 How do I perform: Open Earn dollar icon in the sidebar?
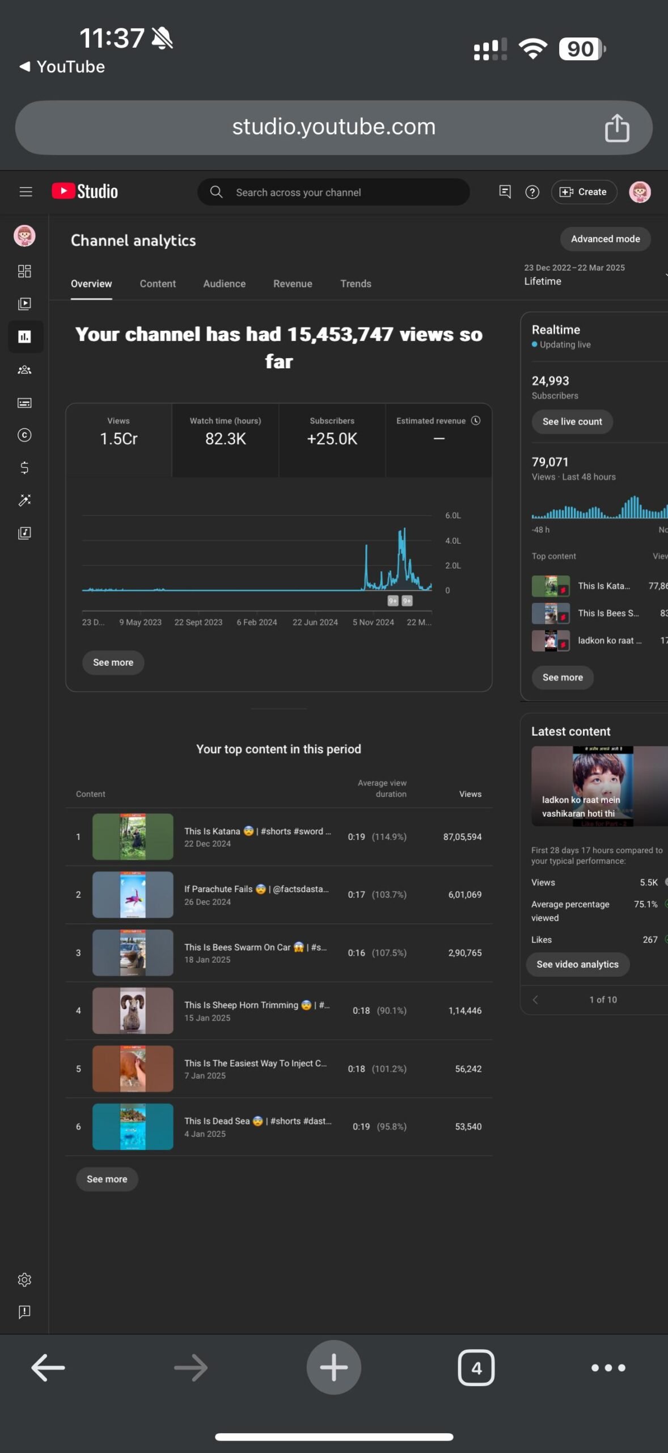[x=24, y=468]
